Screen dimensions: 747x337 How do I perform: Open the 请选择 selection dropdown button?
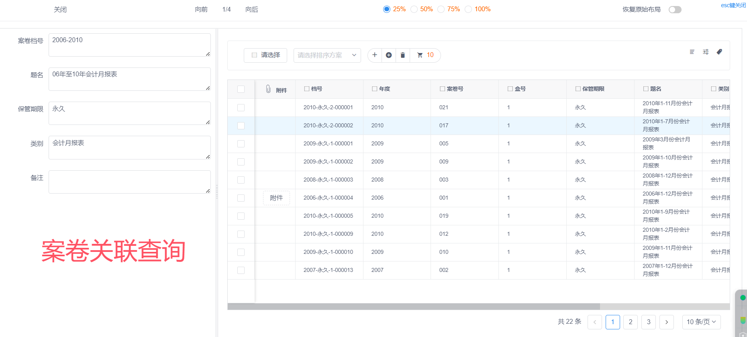point(265,55)
